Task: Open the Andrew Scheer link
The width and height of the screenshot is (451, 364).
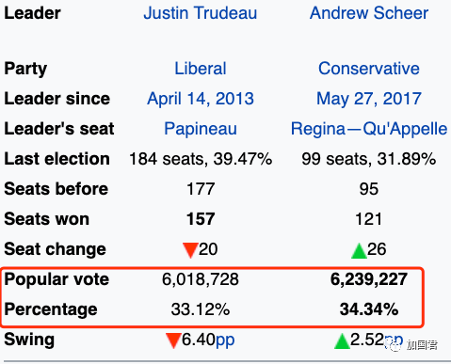Action: 369,13
